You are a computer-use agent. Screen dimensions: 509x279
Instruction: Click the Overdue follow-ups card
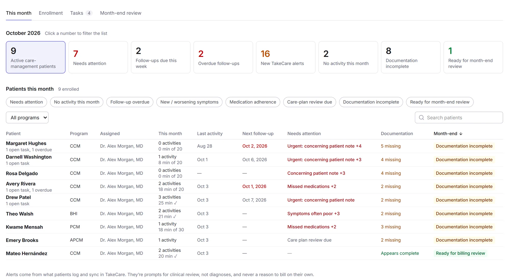tap(223, 57)
